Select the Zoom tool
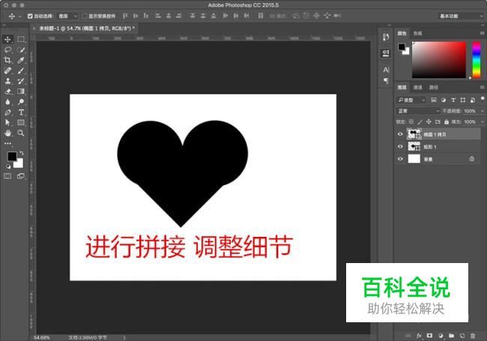This screenshot has width=487, height=341. (x=21, y=133)
